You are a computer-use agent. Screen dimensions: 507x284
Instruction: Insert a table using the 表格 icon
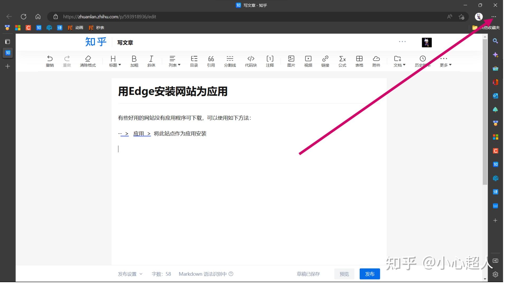359,61
